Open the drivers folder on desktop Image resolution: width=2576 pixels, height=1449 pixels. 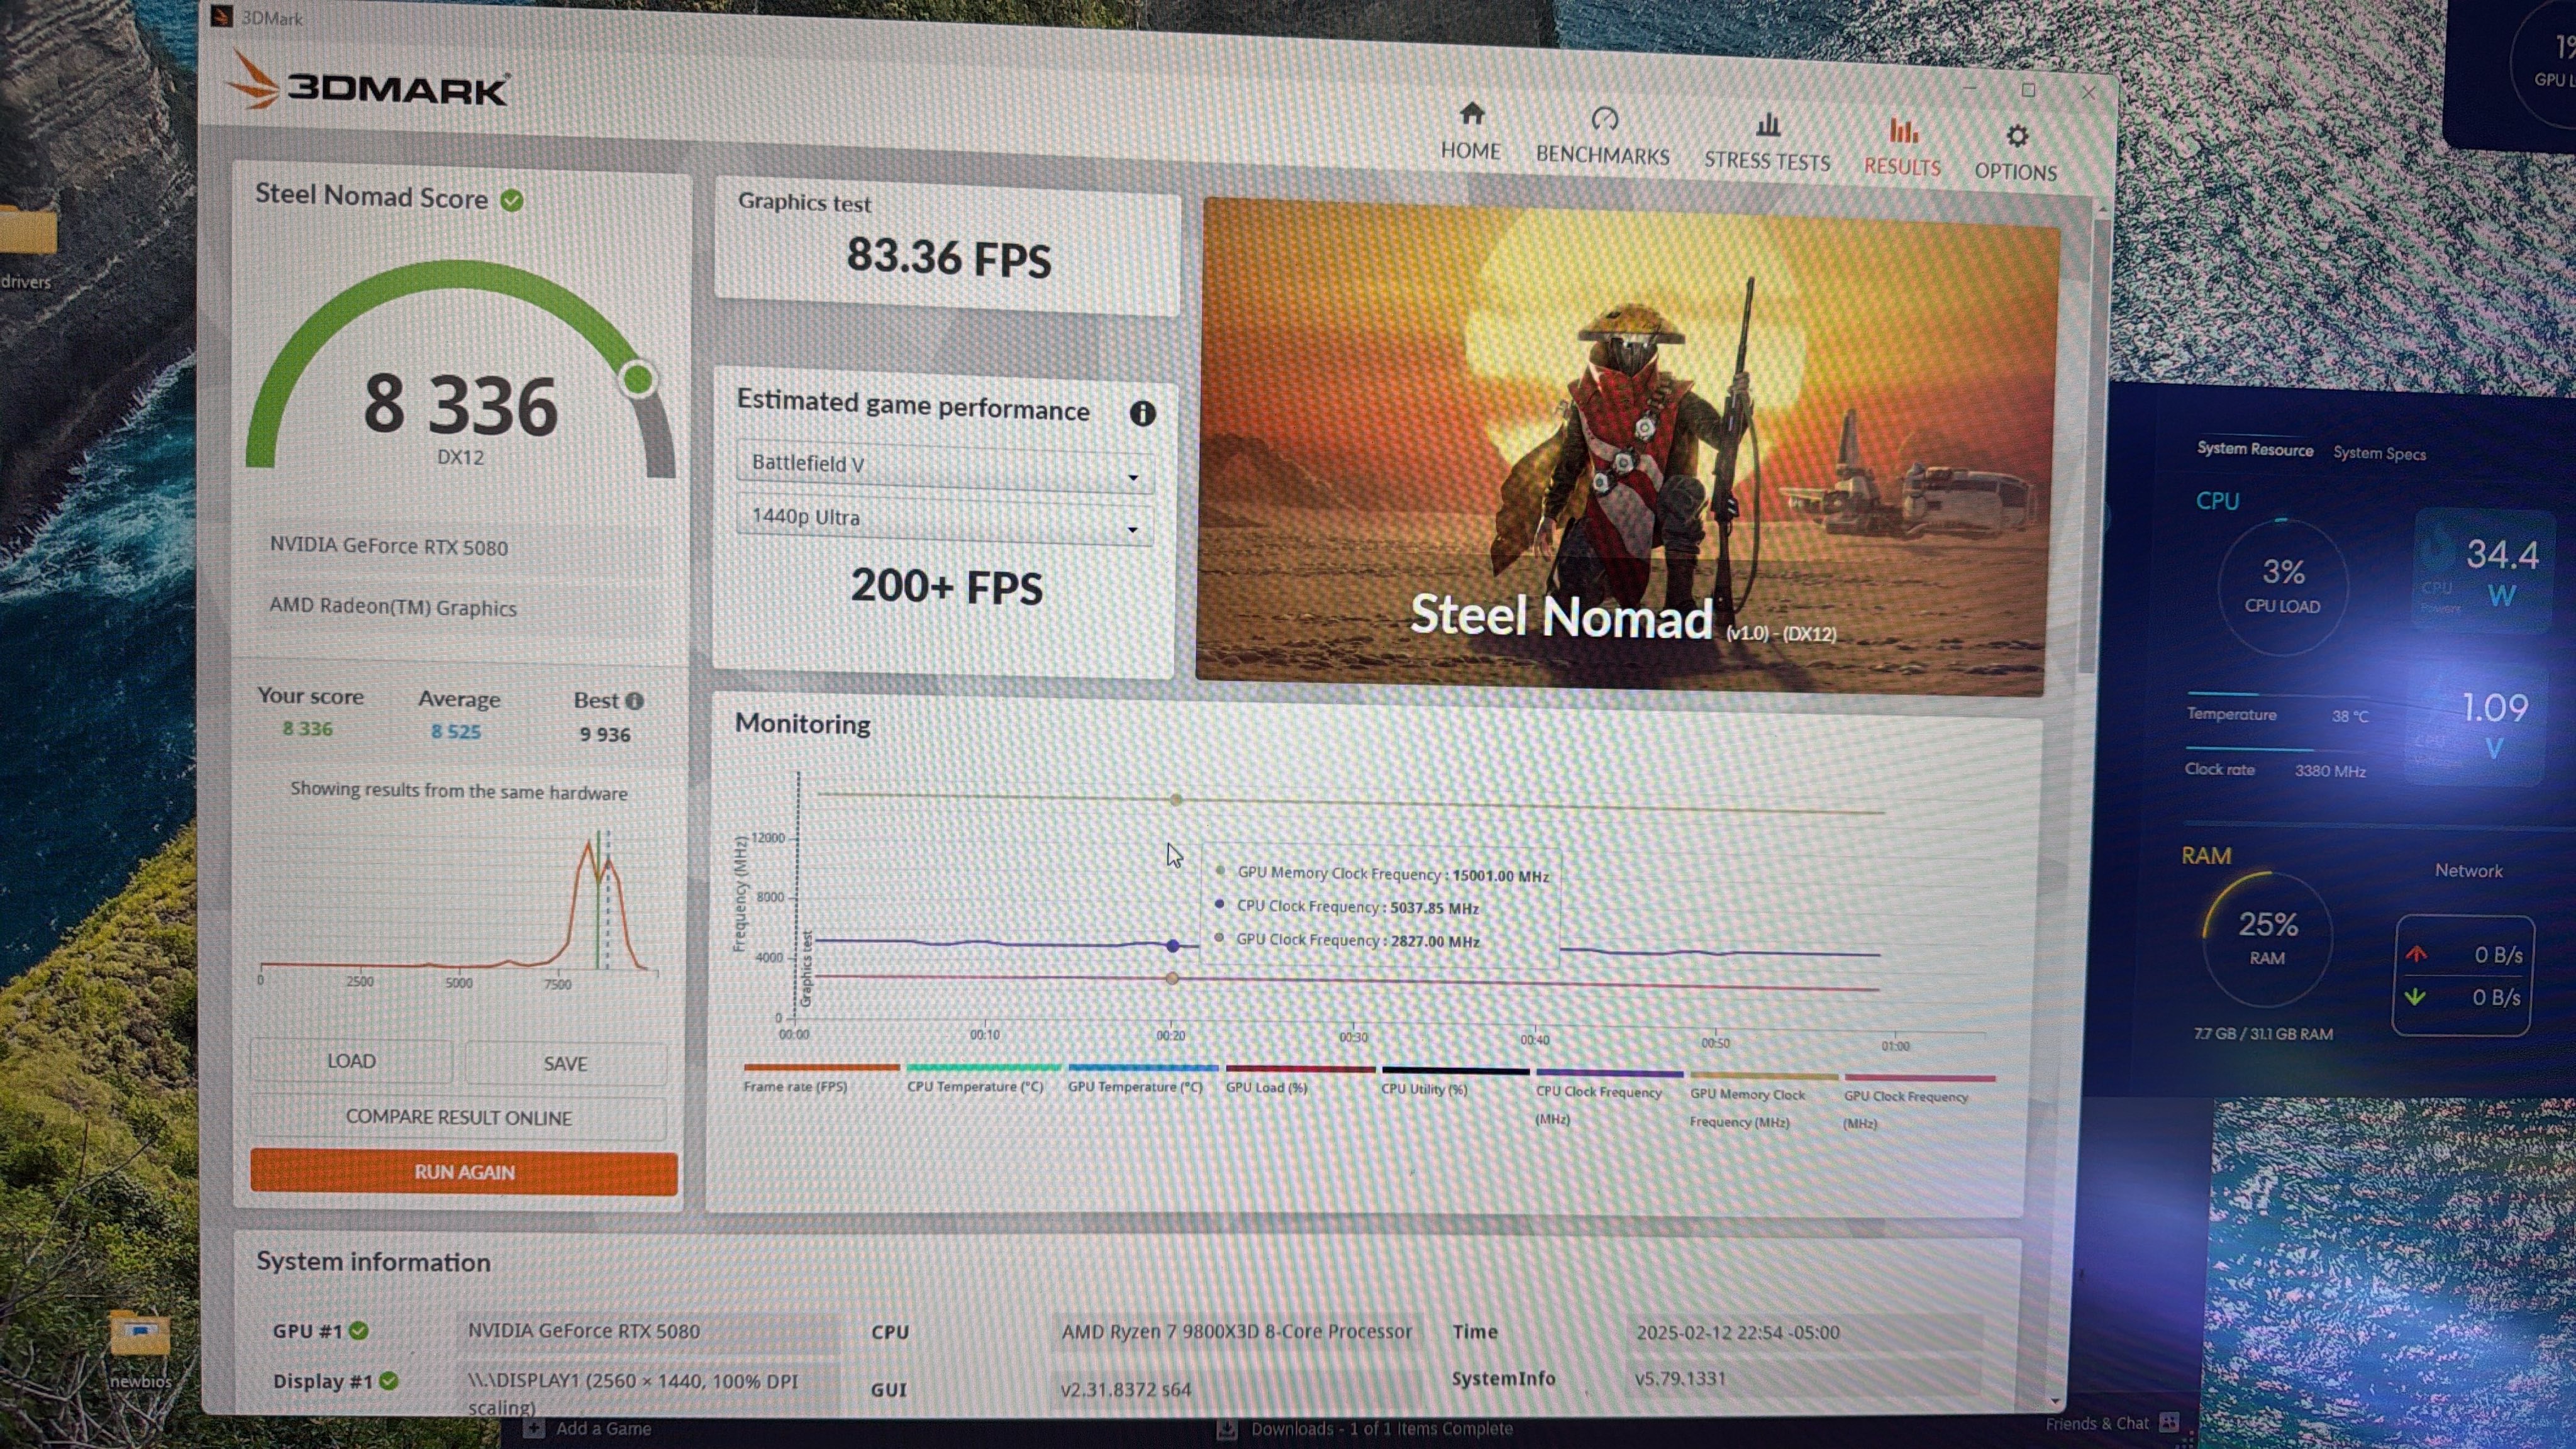click(x=27, y=246)
